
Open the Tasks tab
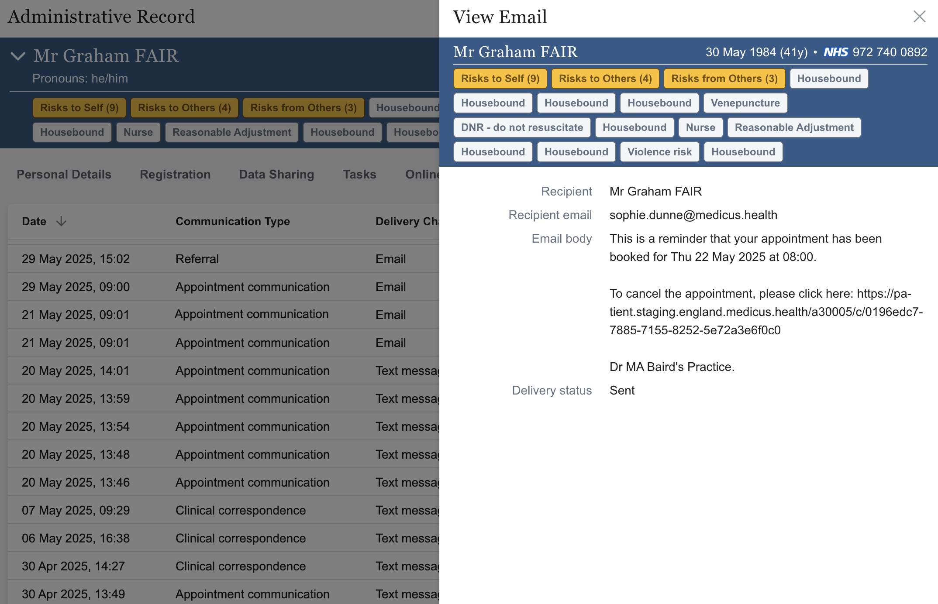pos(359,175)
